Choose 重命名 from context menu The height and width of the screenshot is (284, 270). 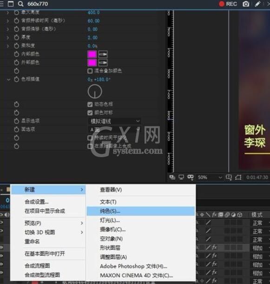[32, 241]
